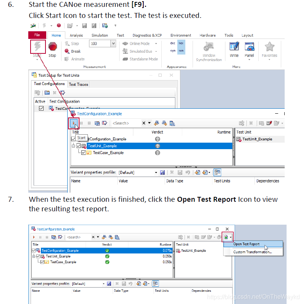
Task: Open the Panel icon in More group
Action: 250,47
